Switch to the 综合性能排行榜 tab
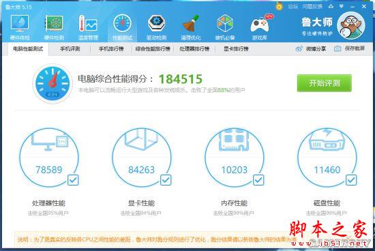Viewport: 375px width, 251px height. (153, 49)
